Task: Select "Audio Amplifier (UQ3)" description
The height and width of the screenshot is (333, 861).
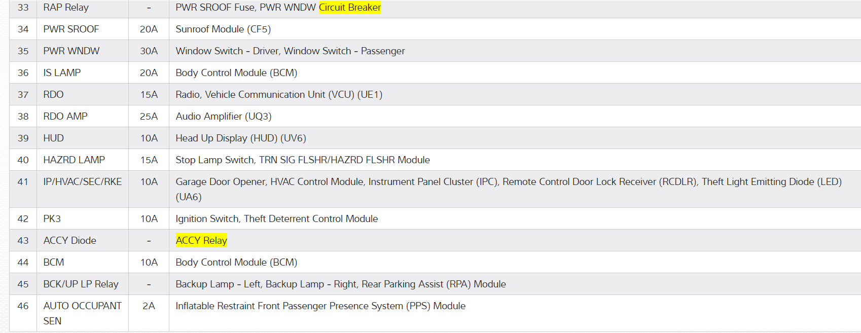Action: point(223,117)
